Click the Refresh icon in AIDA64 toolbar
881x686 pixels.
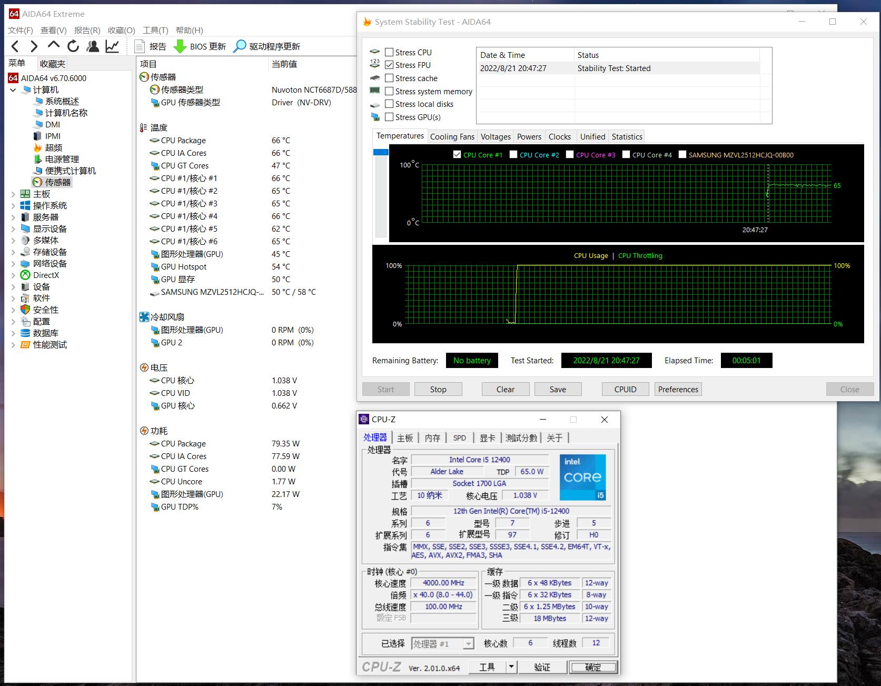73,46
